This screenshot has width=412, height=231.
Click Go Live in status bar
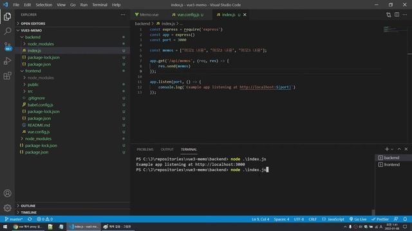(x=358, y=219)
